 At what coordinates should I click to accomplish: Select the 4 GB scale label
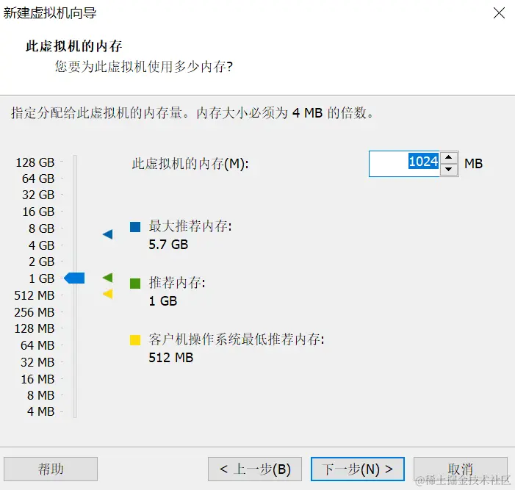tap(41, 245)
